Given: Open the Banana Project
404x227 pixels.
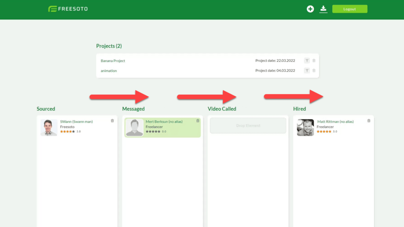Looking at the screenshot, I should click(113, 61).
